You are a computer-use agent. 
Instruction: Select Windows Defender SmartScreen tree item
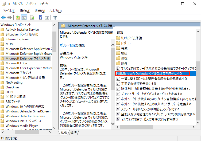point(28,111)
